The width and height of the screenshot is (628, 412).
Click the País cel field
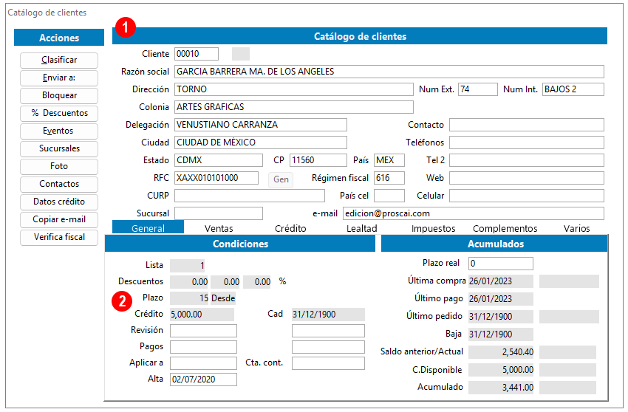[389, 196]
